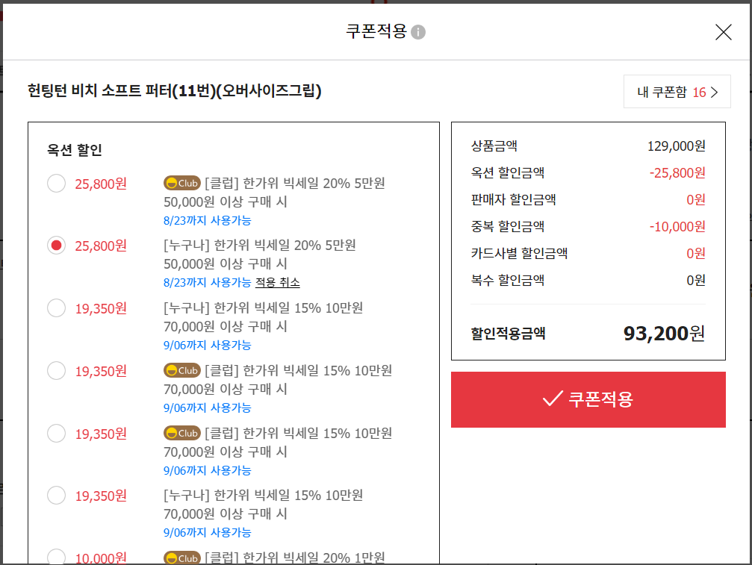Click the Club badge on second 15% 10만원 club coupon
Image resolution: width=752 pixels, height=565 pixels.
click(182, 433)
